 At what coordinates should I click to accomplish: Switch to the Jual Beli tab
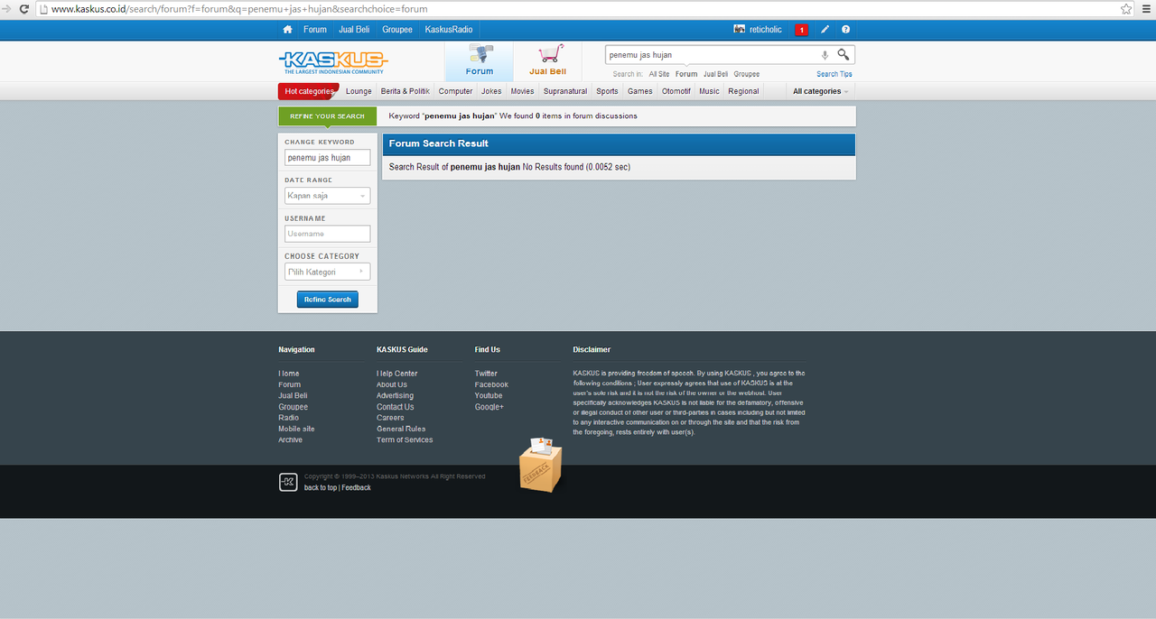coord(548,61)
